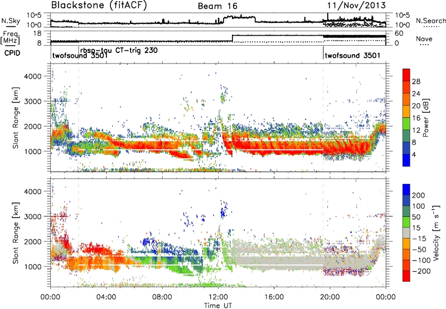Pick the bottom blue Power colorbar segment
This screenshot has height=309, width=446.
click(x=406, y=160)
